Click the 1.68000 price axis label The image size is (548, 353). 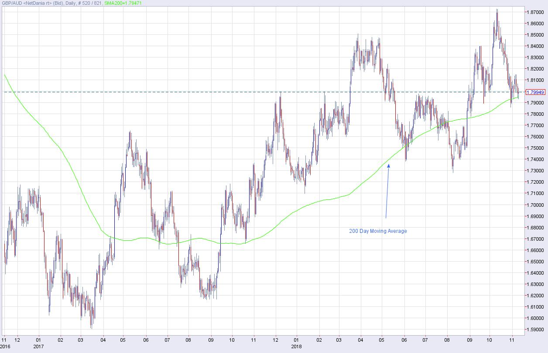click(x=535, y=228)
